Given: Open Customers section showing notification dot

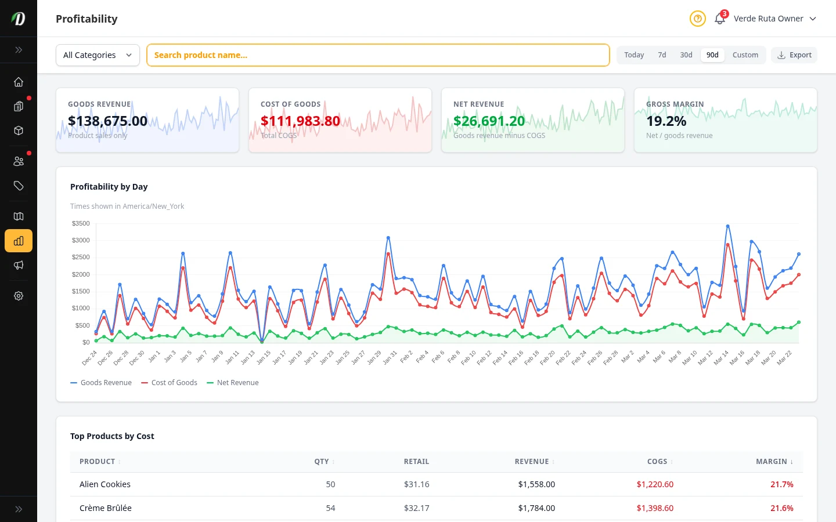Looking at the screenshot, I should point(19,161).
